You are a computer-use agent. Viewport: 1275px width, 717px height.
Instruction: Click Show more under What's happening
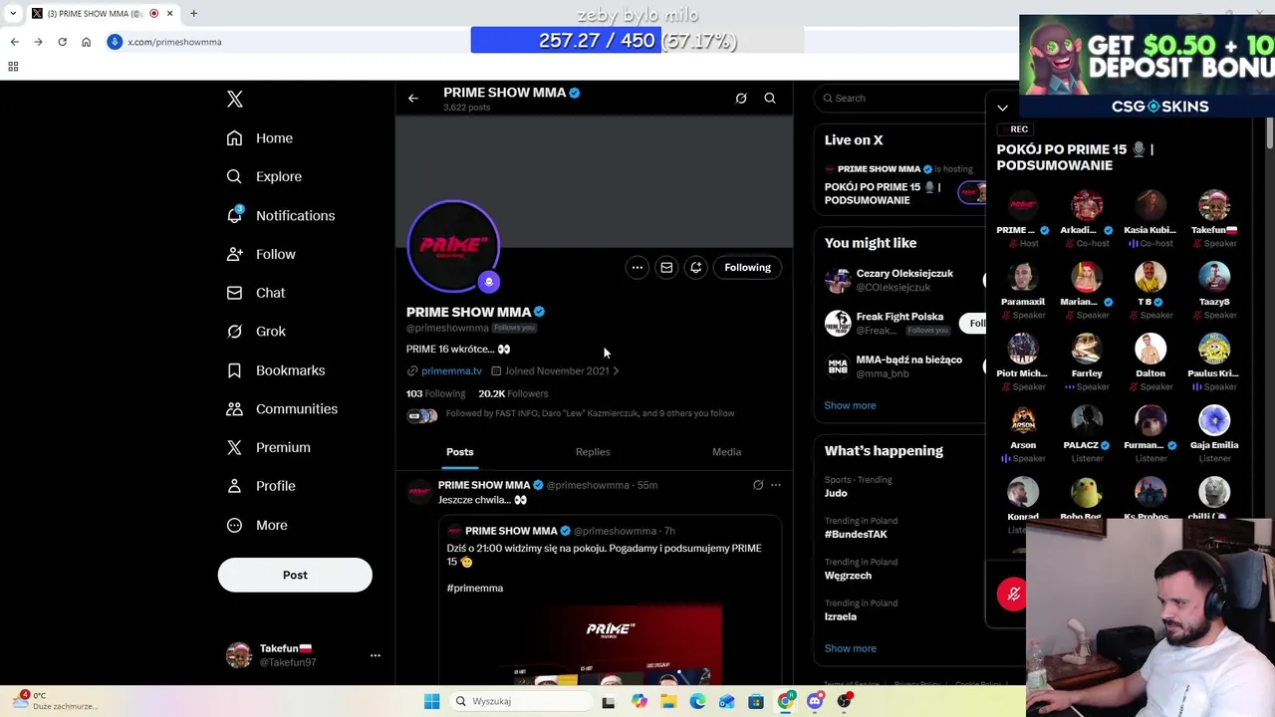click(x=850, y=648)
